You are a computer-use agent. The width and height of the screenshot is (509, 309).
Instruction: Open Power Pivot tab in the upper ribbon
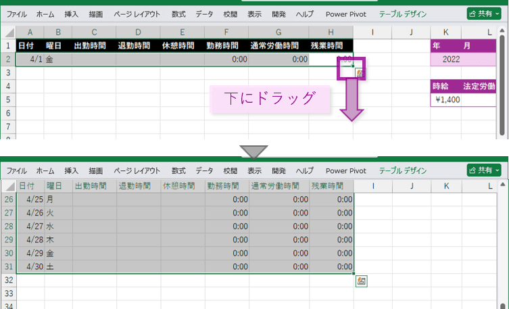(346, 14)
